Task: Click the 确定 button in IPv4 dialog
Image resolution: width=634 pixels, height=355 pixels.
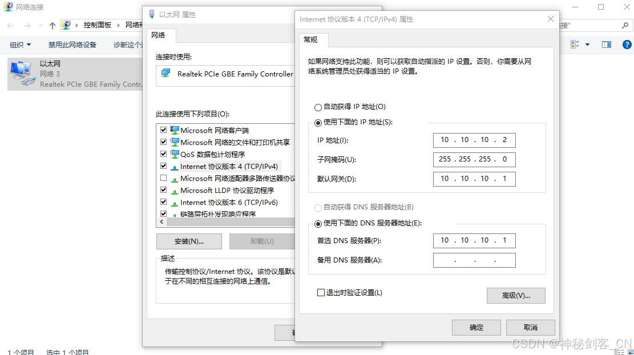Action: [x=476, y=328]
